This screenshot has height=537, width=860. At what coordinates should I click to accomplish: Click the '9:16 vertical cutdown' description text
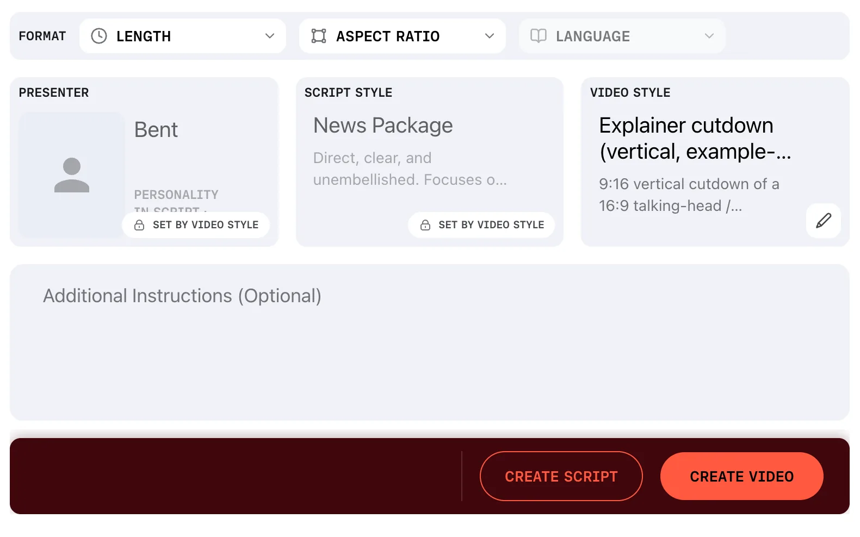[x=689, y=195]
